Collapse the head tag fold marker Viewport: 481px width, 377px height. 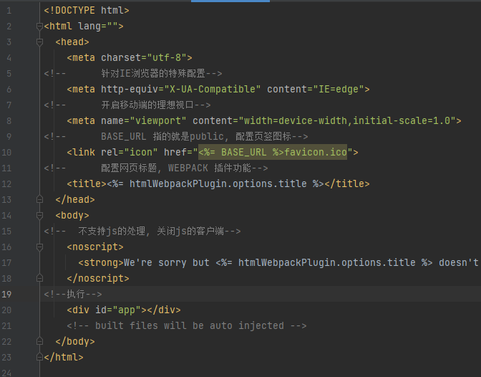(x=40, y=42)
